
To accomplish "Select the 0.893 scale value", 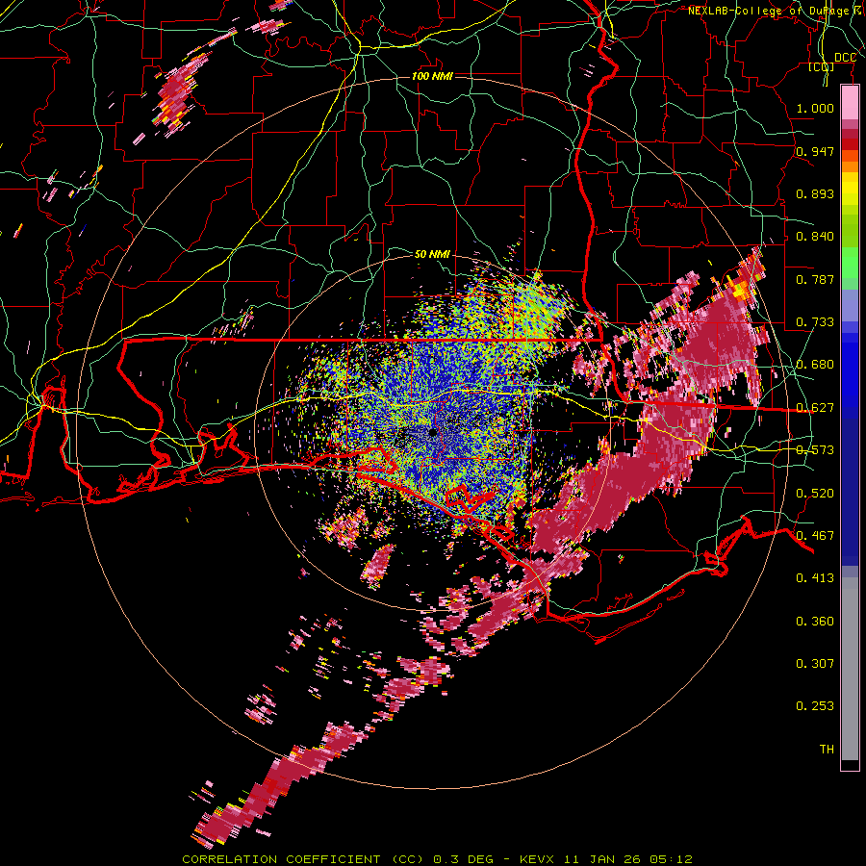I will click(x=815, y=193).
